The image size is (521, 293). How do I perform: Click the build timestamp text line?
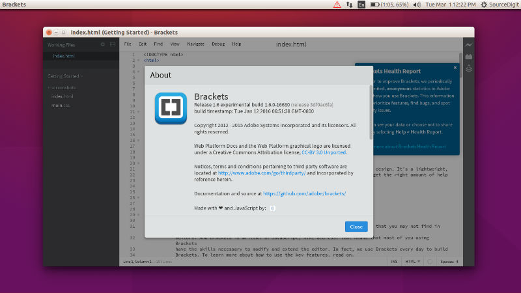(254, 111)
